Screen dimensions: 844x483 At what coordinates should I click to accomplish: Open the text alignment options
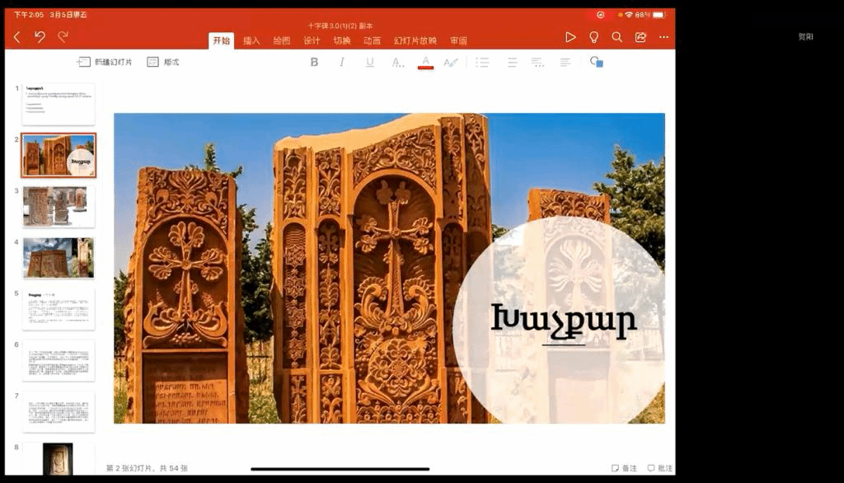pos(565,62)
